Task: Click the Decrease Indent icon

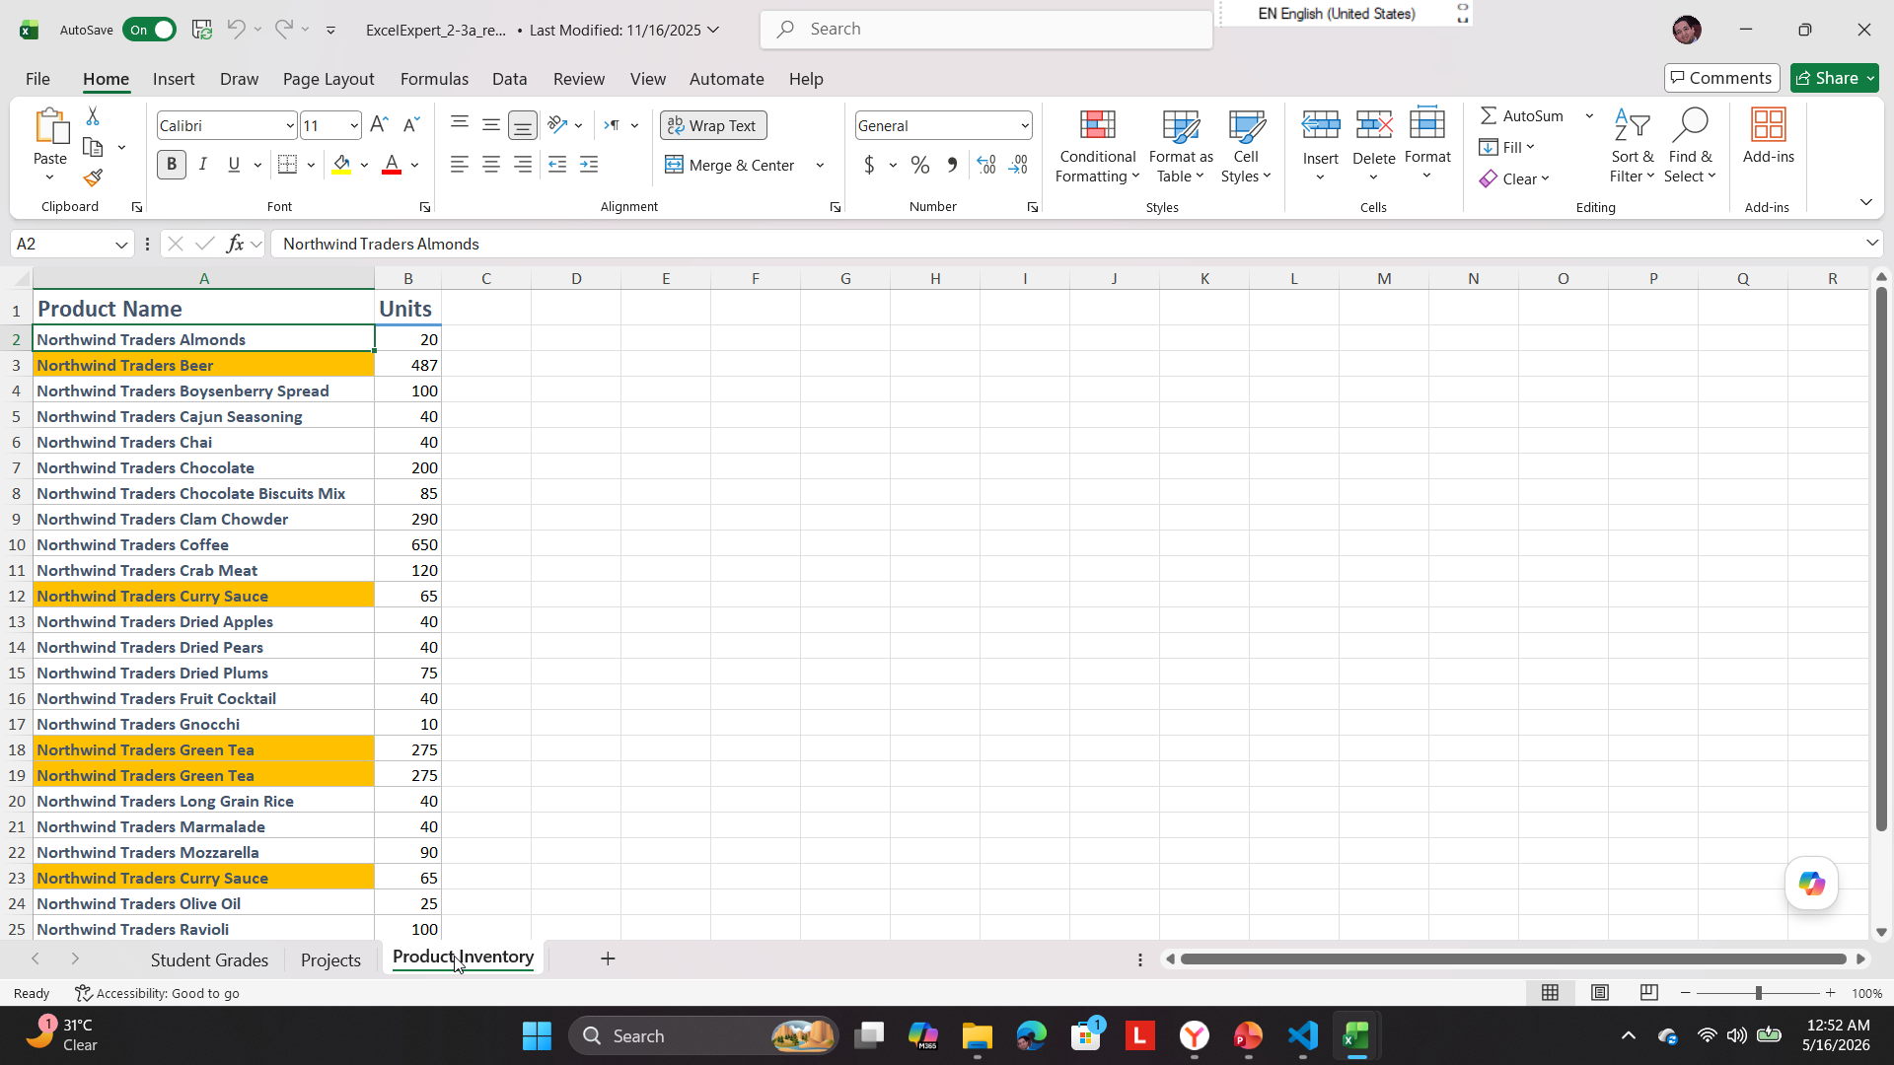Action: (x=557, y=165)
